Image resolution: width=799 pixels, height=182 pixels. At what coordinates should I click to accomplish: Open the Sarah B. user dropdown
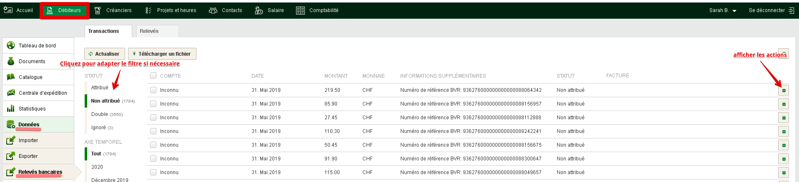point(723,10)
